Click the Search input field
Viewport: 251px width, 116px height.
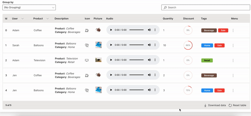pyautogui.click(x=206, y=8)
